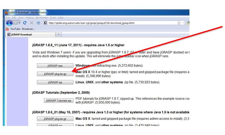This screenshot has height=135, width=225.
Task: Open the Bookmarks menu
Action: 42,18
